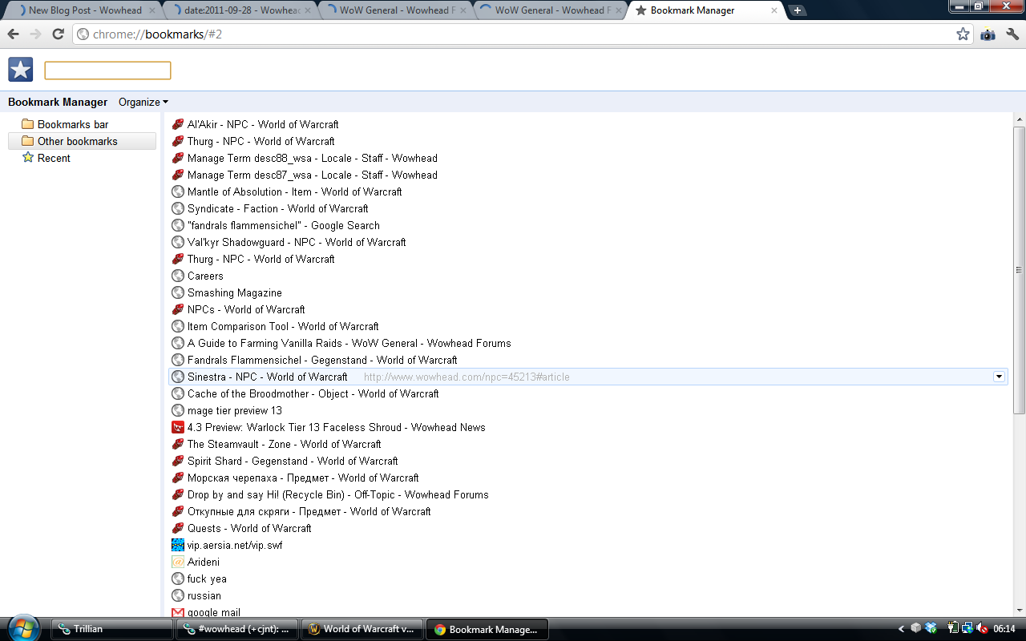Close the date:2011-09-28 tab
Viewport: 1026px width, 641px height.
(x=306, y=10)
